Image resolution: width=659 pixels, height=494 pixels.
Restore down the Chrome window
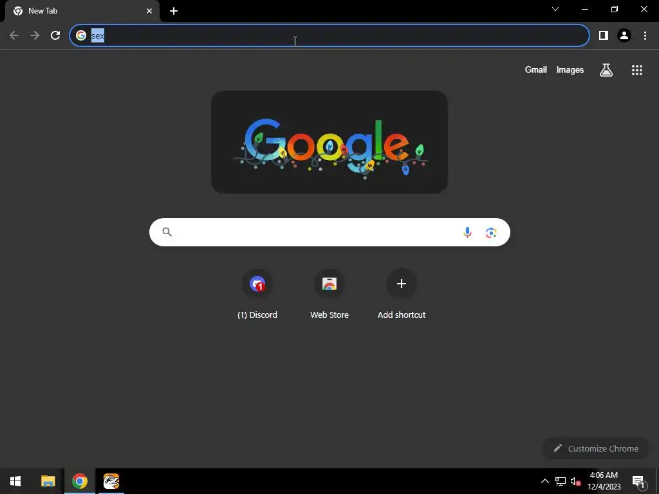pos(614,9)
